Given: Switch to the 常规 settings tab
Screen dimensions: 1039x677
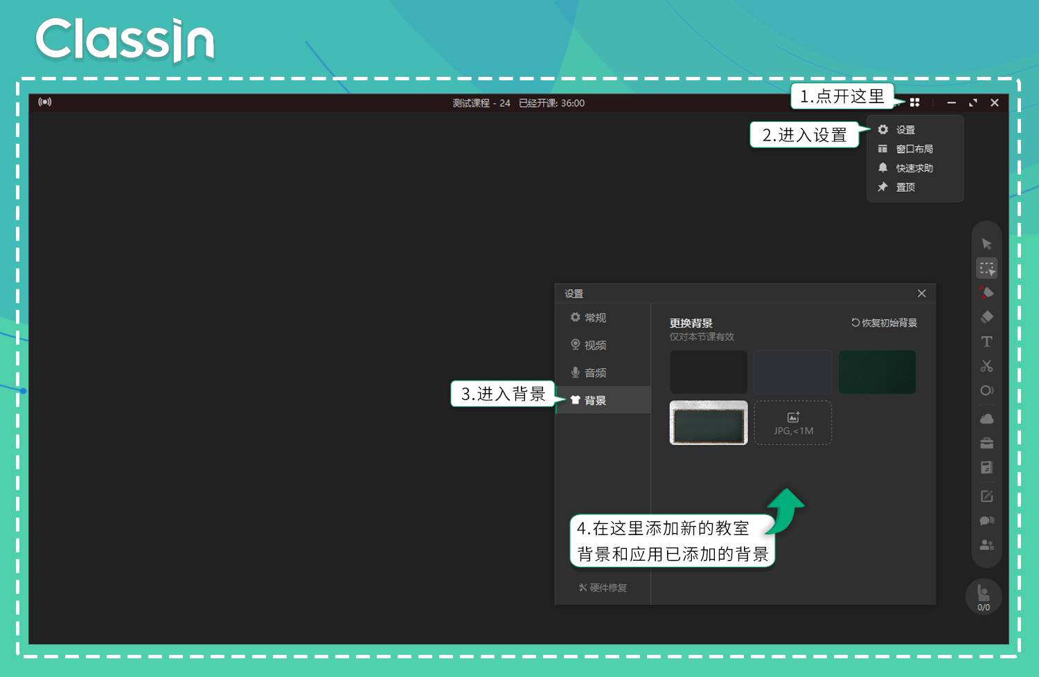Looking at the screenshot, I should click(603, 317).
